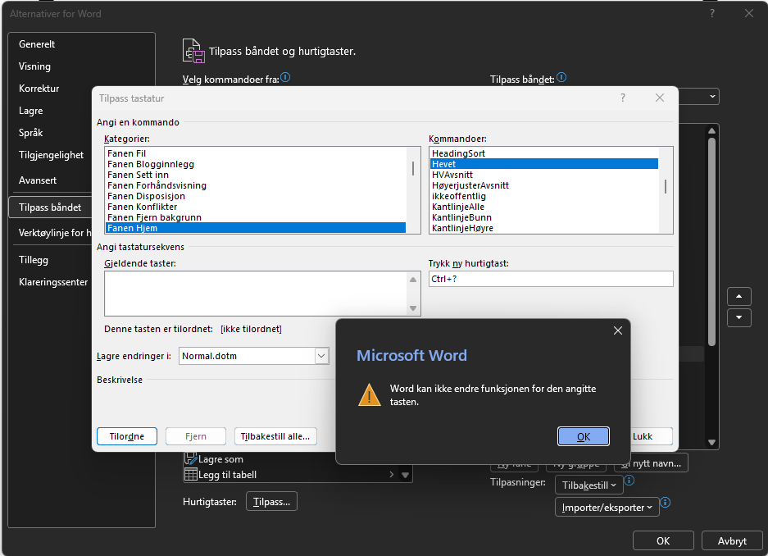768x556 pixels.
Task: Click the Tilpass båndet header icon
Action: pyautogui.click(x=193, y=51)
